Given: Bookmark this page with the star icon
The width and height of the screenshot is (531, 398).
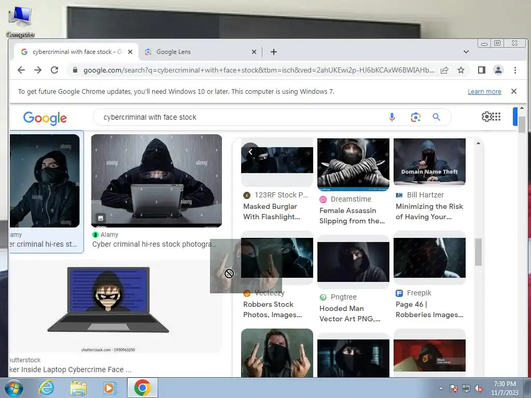Looking at the screenshot, I should coord(461,70).
